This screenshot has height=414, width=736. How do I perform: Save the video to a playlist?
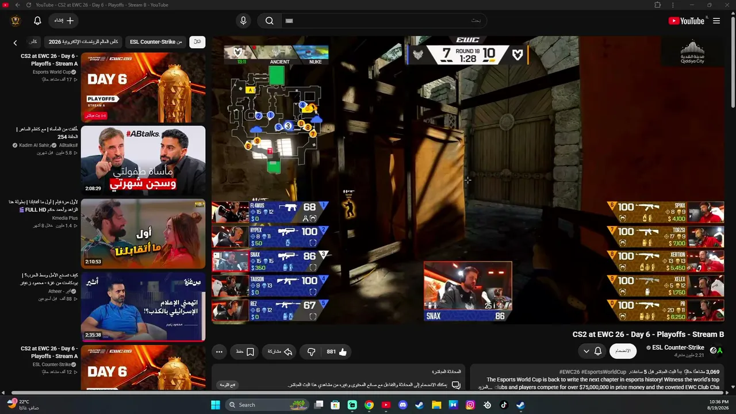coord(245,351)
